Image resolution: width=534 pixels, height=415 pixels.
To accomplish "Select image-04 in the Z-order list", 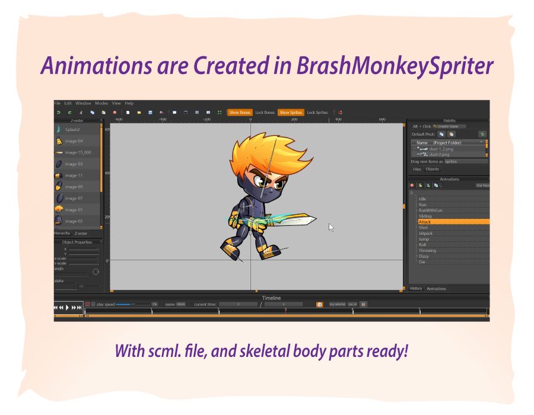I will [77, 141].
